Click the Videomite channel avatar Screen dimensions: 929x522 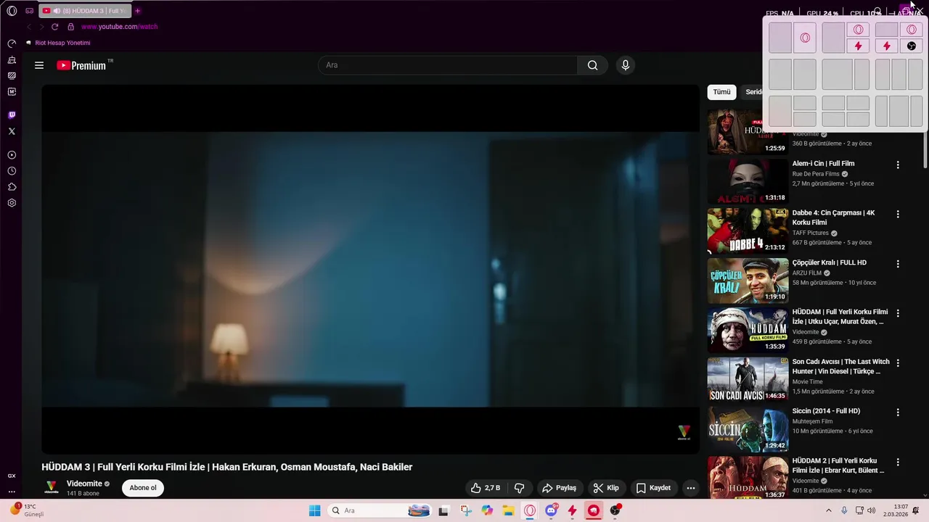coord(52,487)
